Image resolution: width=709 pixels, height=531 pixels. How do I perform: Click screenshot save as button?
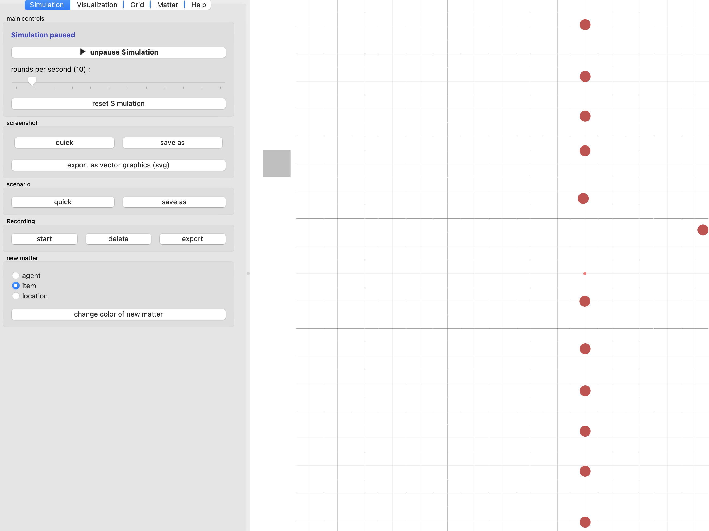[172, 143]
